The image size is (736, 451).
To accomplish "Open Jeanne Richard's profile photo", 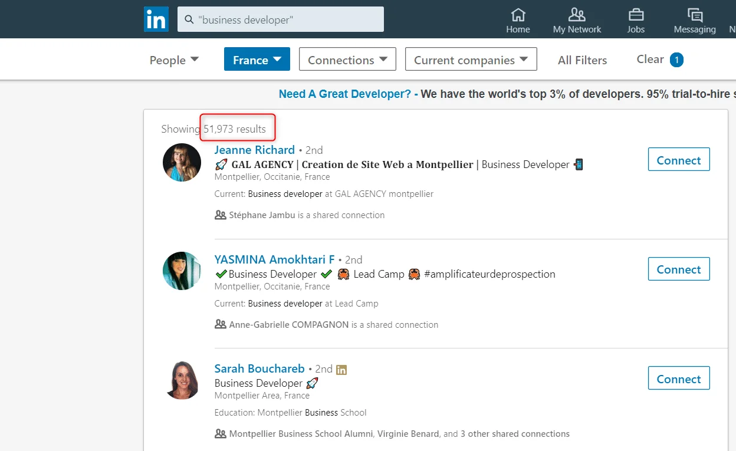I will (182, 162).
